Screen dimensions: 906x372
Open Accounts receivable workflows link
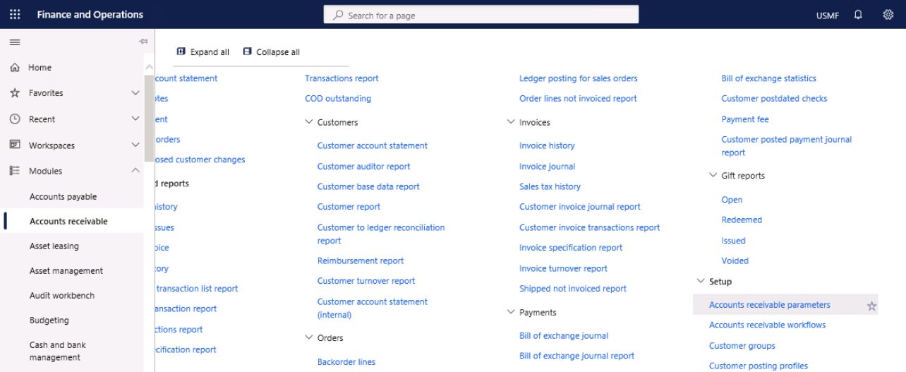coord(767,325)
